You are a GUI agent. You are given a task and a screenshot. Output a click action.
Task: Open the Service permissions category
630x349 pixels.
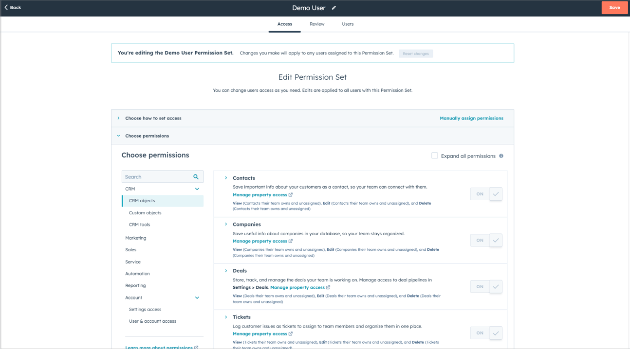133,262
